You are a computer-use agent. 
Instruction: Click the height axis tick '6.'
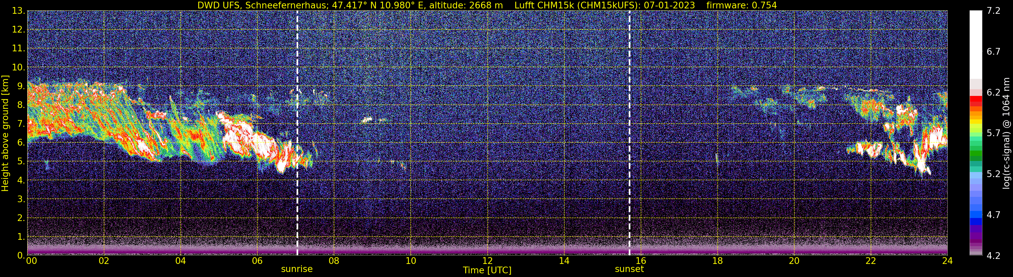21,143
